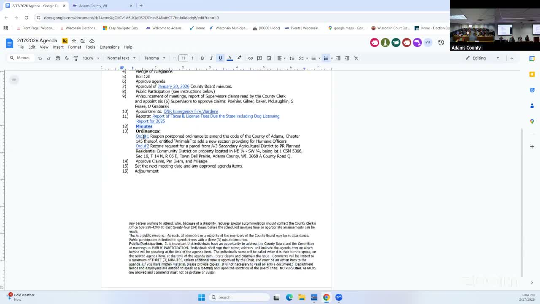This screenshot has height=304, width=540.
Task: Open the Normal text style dropdown
Action: point(121,58)
